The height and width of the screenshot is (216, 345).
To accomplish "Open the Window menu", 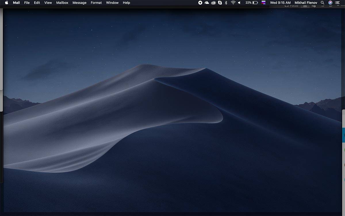I will (112, 3).
